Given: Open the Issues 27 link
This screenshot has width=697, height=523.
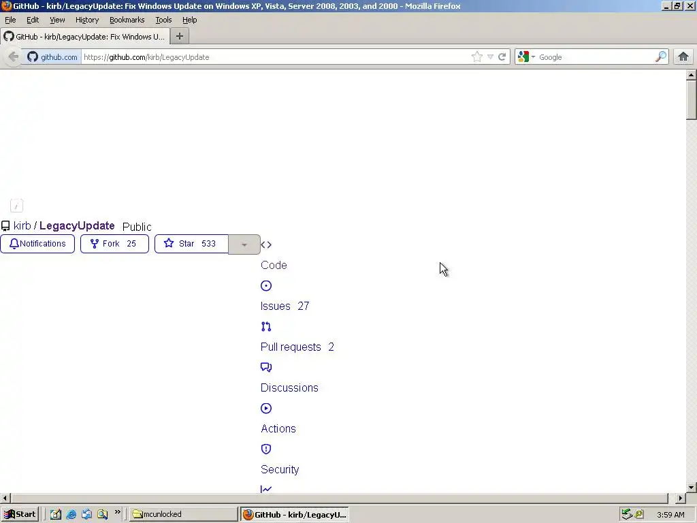Looking at the screenshot, I should click(x=285, y=306).
